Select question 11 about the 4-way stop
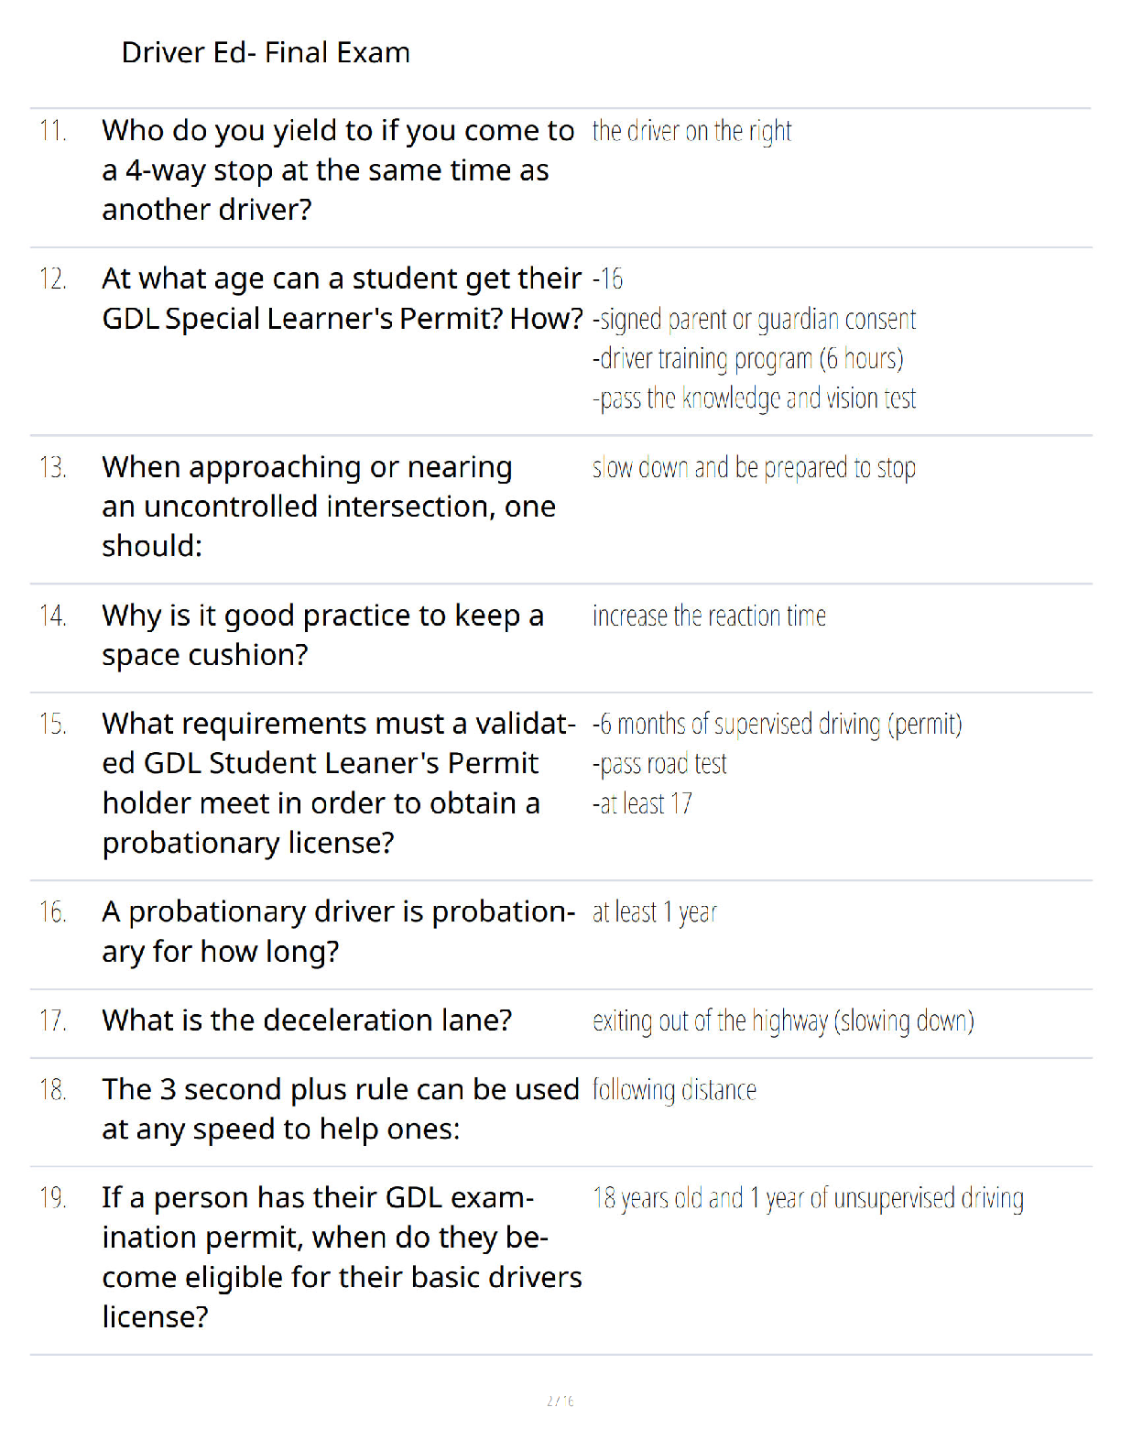 click(x=338, y=170)
